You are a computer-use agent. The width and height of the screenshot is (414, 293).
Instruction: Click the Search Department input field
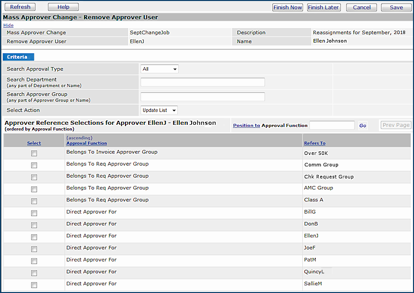[203, 82]
